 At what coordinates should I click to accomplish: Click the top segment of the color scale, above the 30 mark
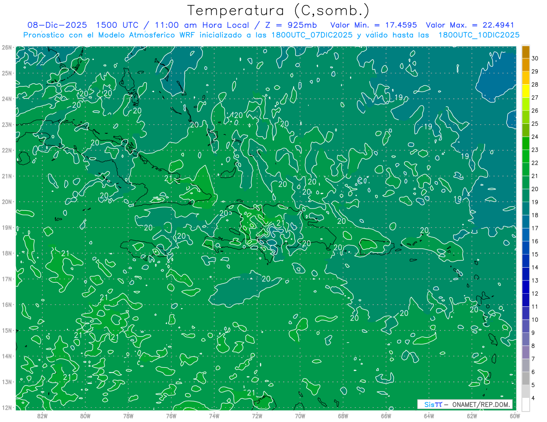[526, 51]
